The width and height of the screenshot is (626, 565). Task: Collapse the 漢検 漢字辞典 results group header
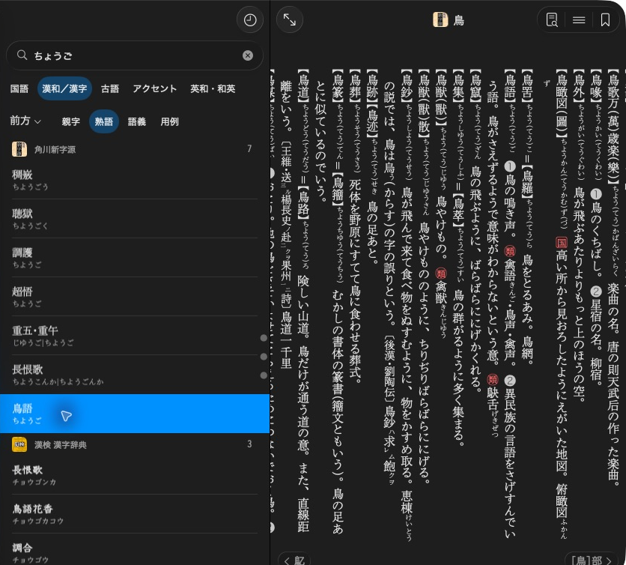click(x=135, y=444)
